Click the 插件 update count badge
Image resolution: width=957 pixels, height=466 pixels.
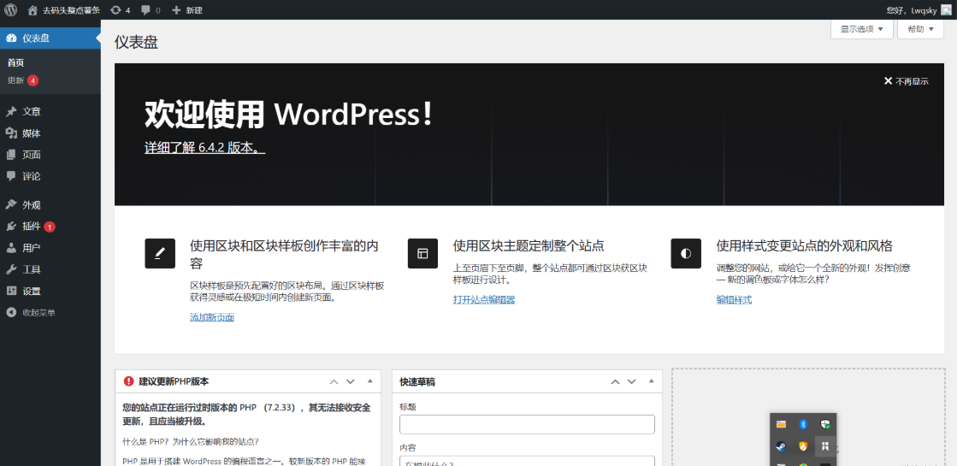(50, 227)
